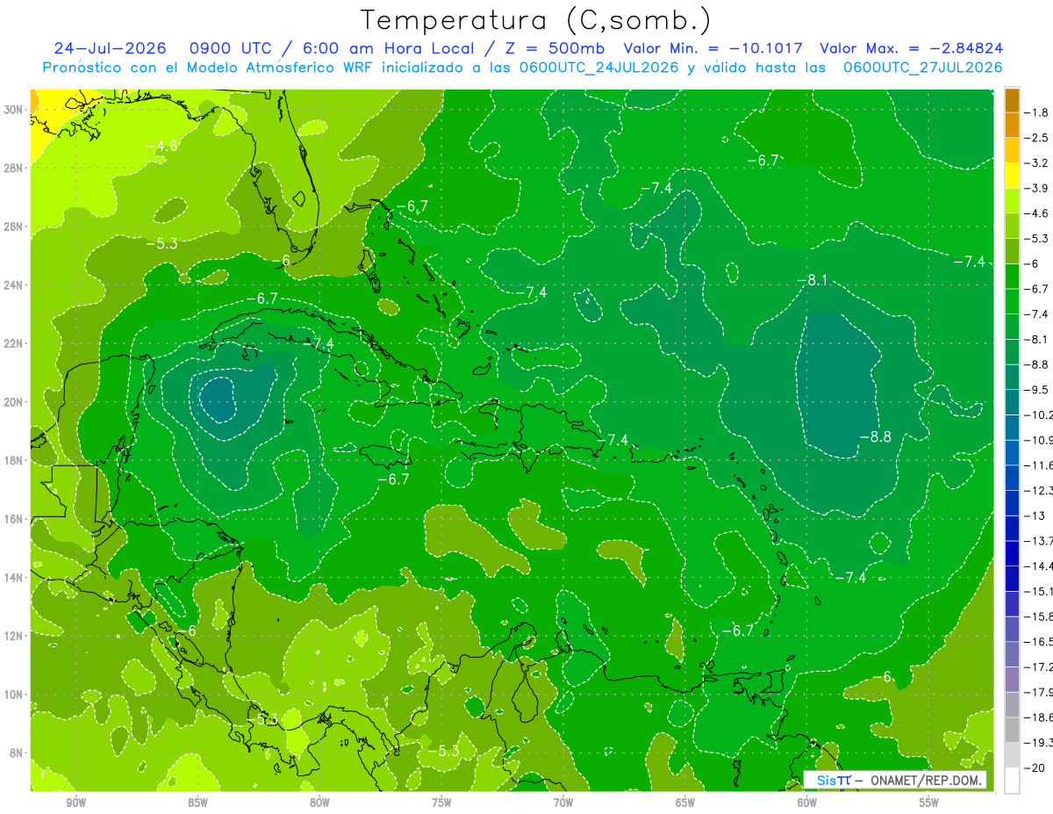Screen dimensions: 1053x814
Task: Click the "0600UTC_27JUL2026" valid-until time text
Action: pyautogui.click(x=922, y=68)
